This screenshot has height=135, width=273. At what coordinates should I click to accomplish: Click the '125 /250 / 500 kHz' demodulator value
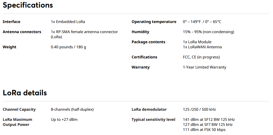click(200, 109)
